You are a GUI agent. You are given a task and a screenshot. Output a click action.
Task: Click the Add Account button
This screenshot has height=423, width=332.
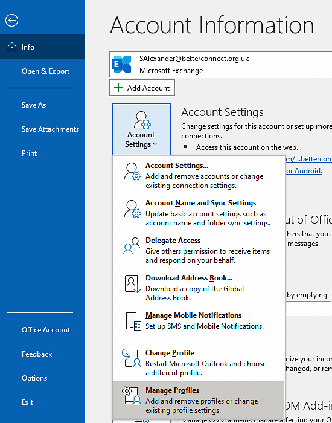click(x=142, y=88)
